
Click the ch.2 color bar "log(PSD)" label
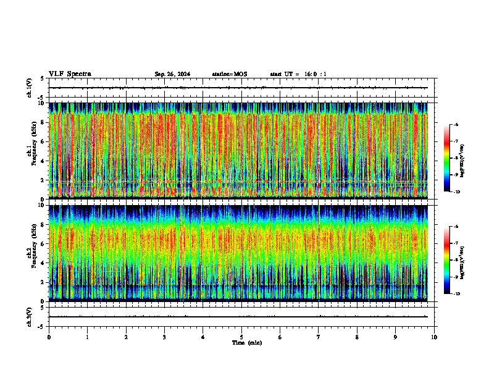coord(462,262)
